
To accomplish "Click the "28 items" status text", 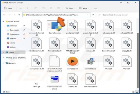I will coord(6,92).
